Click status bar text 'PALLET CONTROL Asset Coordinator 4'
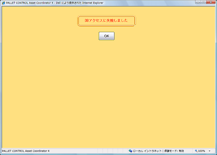 tap(26, 151)
